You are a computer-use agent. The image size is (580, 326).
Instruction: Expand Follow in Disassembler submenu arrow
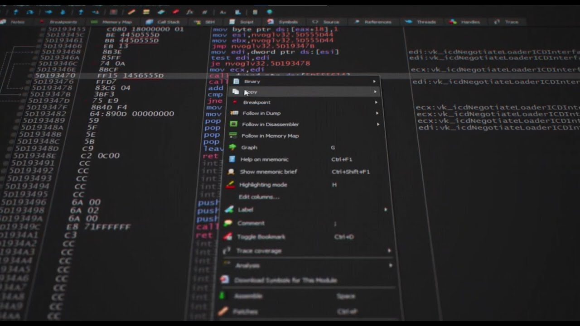click(378, 124)
